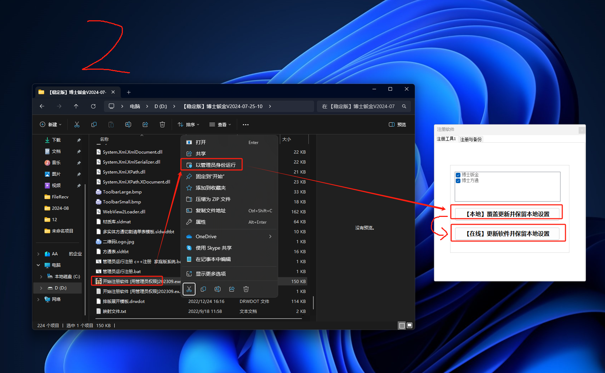The height and width of the screenshot is (373, 605).
Task: Choose 在记事本中编辑 in context menu
Action: pyautogui.click(x=229, y=259)
